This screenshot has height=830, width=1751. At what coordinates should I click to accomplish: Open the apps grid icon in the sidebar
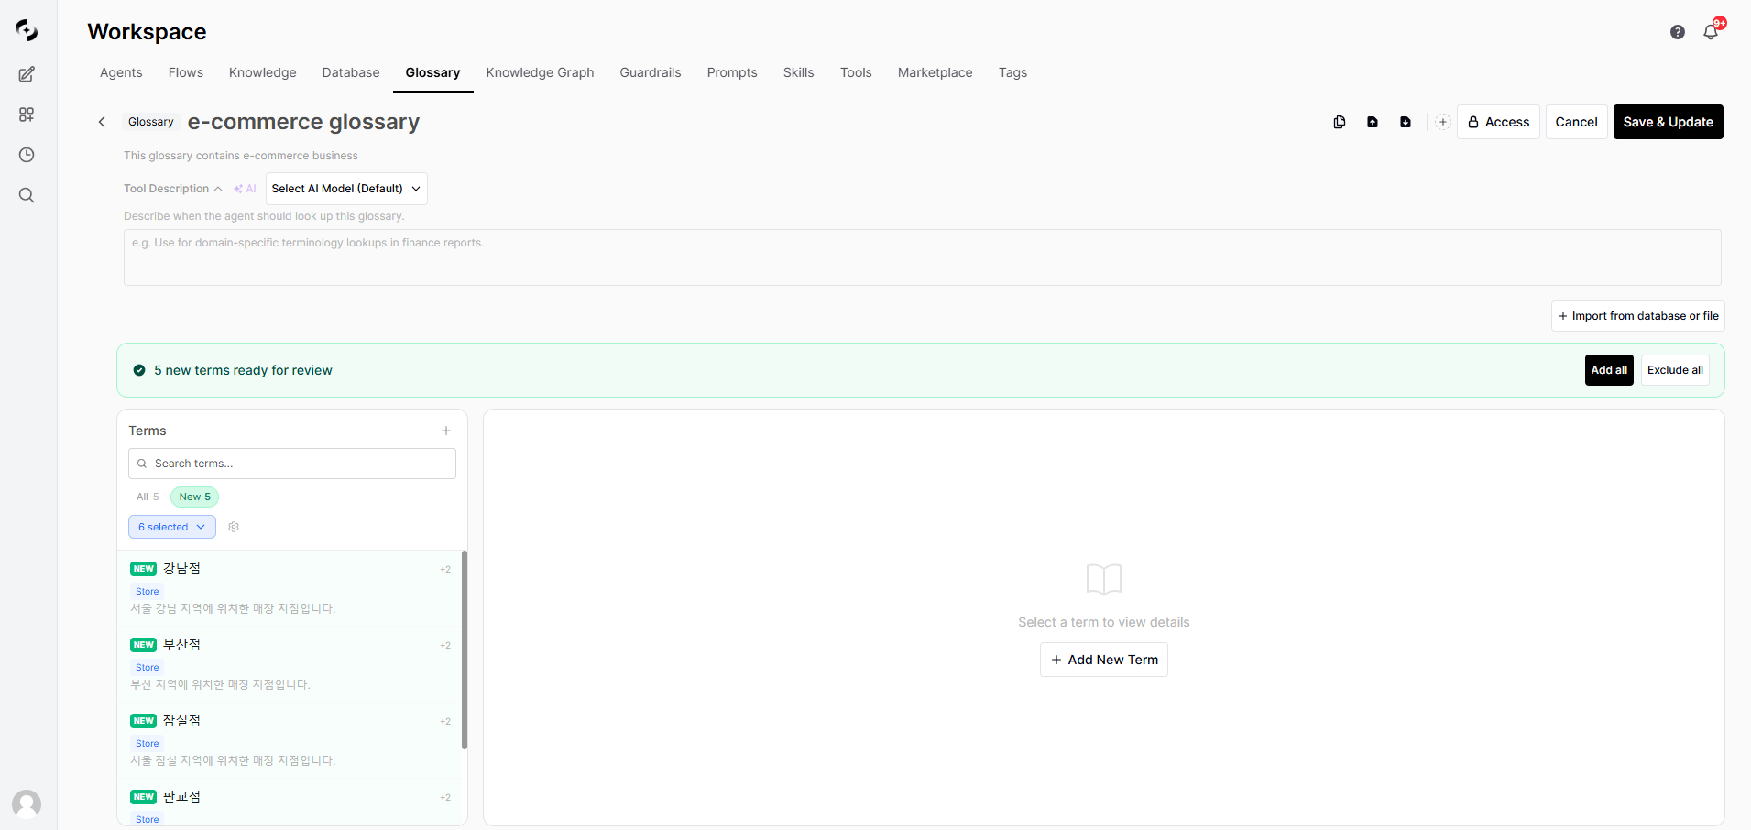(27, 115)
